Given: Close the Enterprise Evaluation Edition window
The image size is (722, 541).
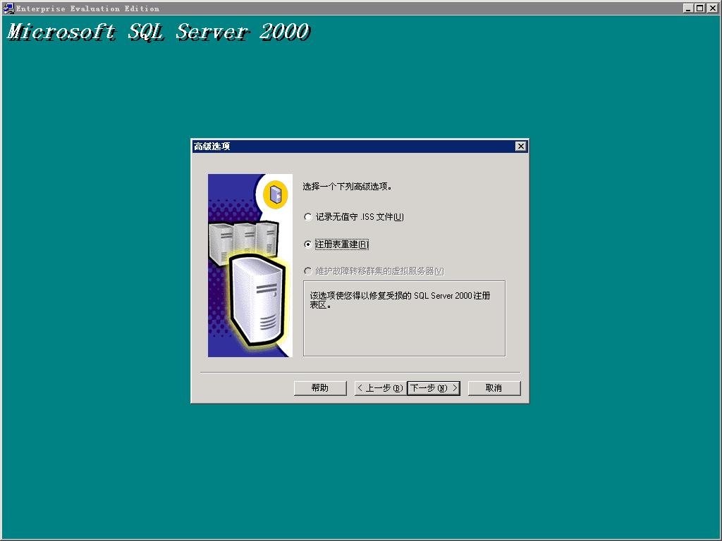Looking at the screenshot, I should 712,8.
